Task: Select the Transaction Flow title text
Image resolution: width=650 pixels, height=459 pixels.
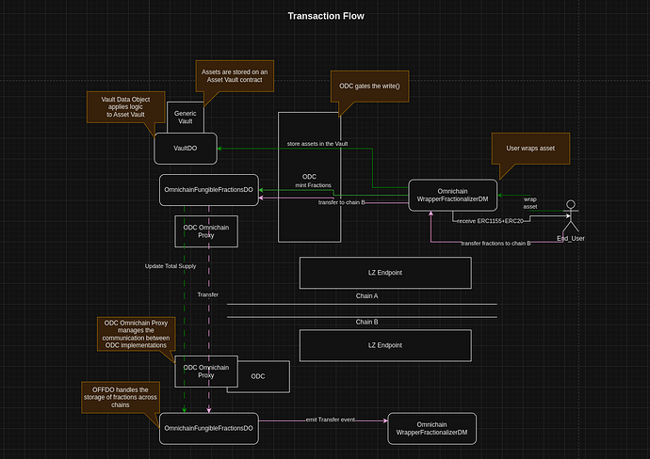Action: click(x=326, y=16)
